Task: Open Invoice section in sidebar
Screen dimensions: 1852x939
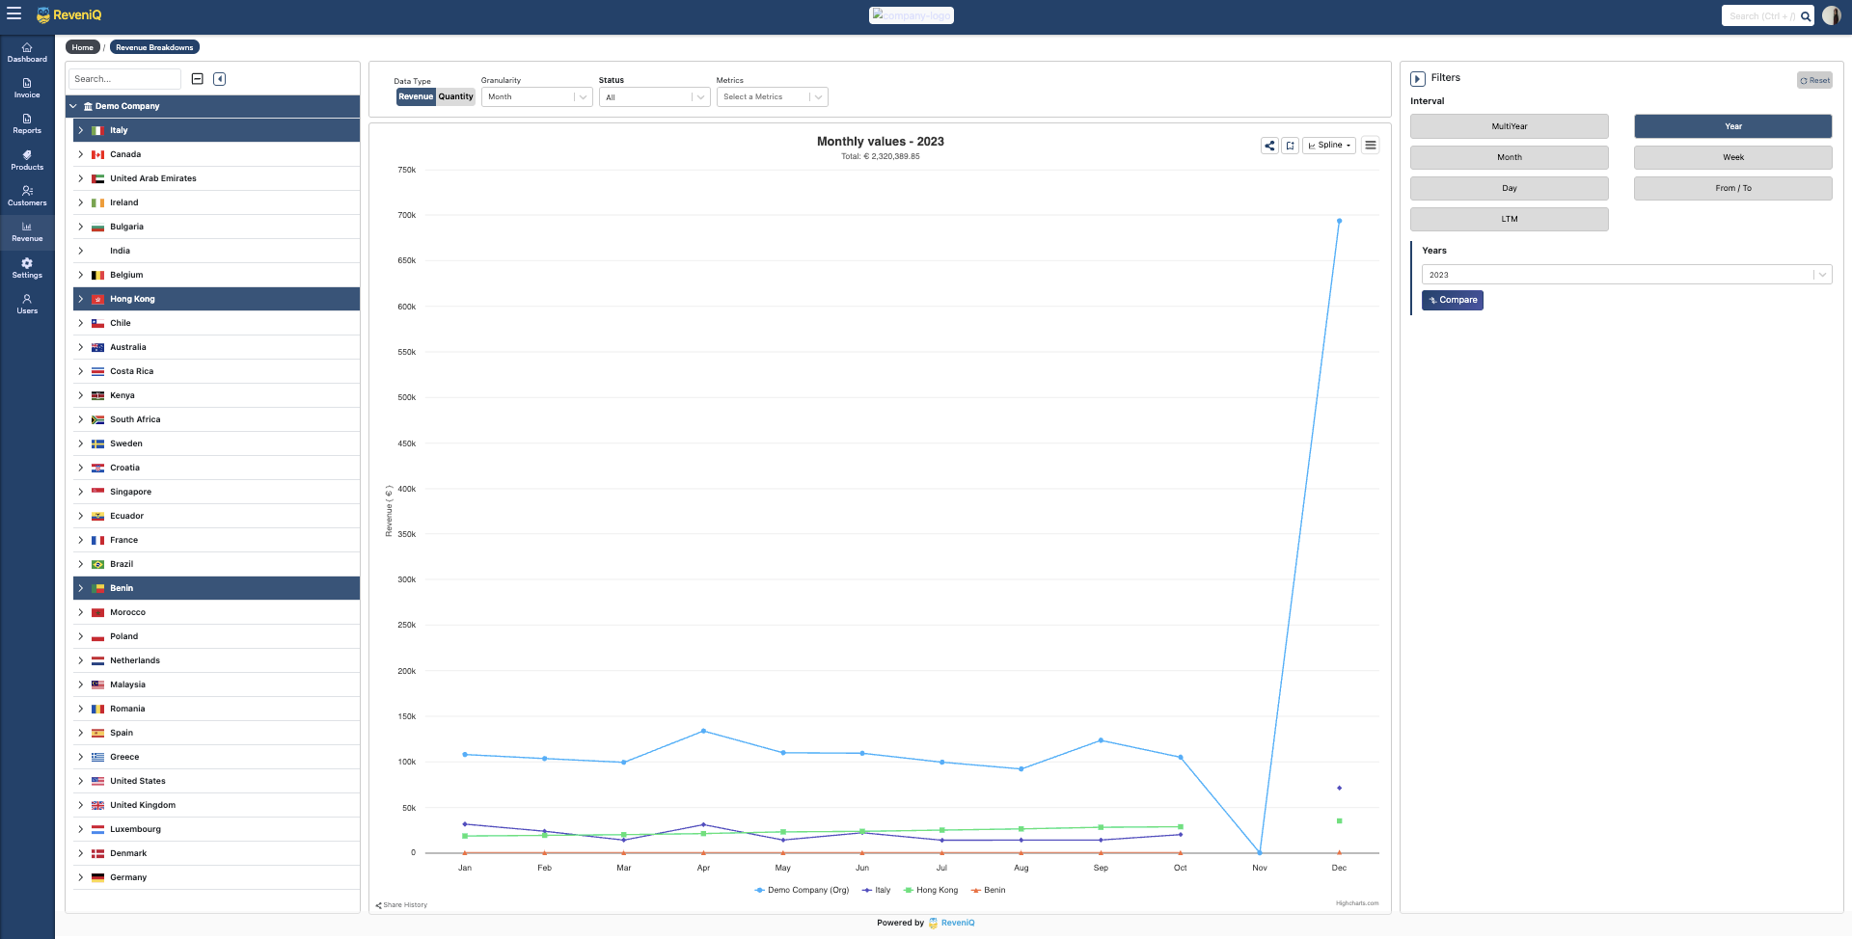Action: [27, 89]
